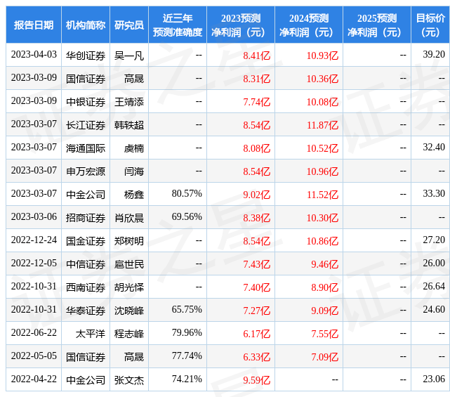Select the 2022-04-22 report date cell
This screenshot has height=397, width=450.
[x=34, y=379]
